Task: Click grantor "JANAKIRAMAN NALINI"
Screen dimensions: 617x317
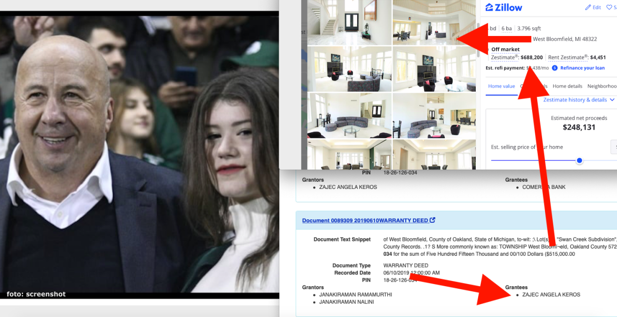Action: click(347, 302)
